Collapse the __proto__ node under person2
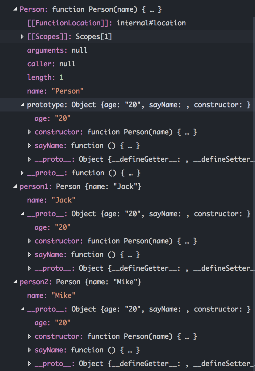 [x=23, y=309]
